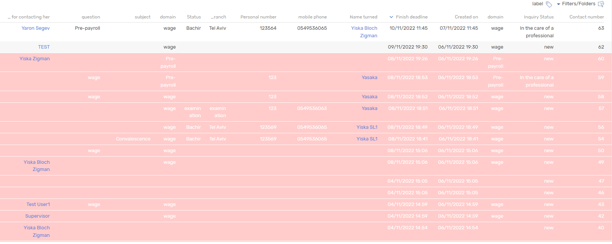Open Yiska Bloch Zigman in row 40

pyautogui.click(x=37, y=232)
